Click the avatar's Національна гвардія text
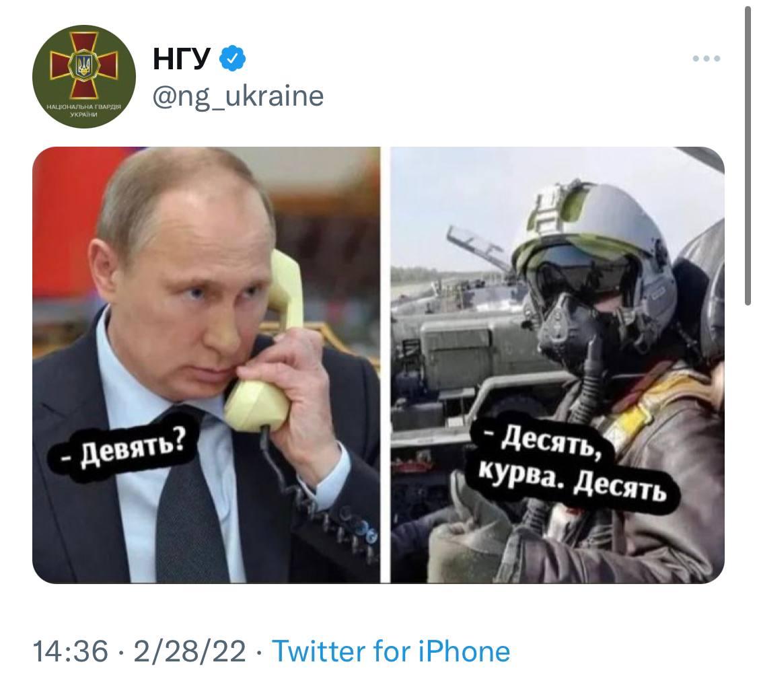The width and height of the screenshot is (757, 687). point(84,110)
